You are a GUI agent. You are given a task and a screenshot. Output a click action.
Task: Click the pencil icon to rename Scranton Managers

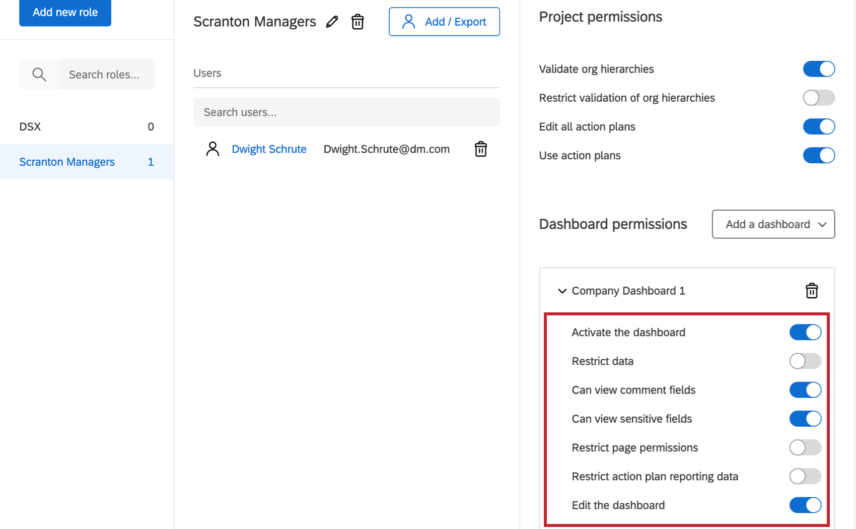click(332, 21)
